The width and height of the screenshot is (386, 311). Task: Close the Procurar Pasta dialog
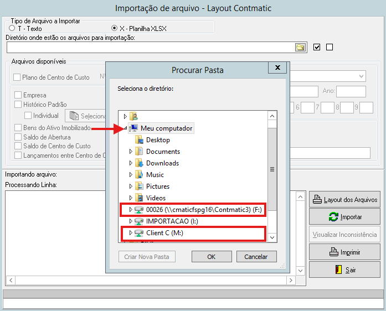coord(277,68)
